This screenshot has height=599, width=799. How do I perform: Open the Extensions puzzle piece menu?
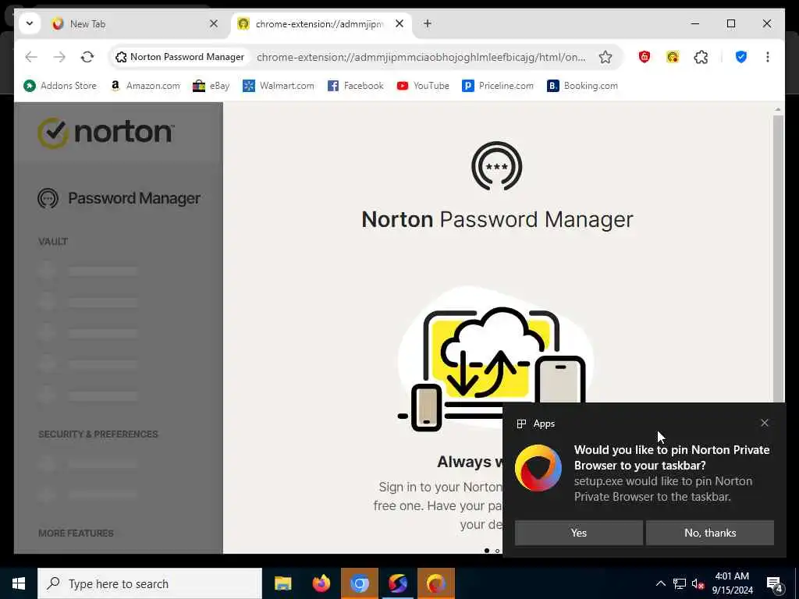701,57
